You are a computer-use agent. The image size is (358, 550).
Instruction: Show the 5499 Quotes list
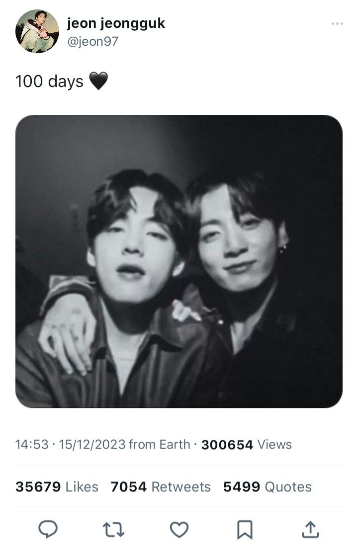point(268,487)
